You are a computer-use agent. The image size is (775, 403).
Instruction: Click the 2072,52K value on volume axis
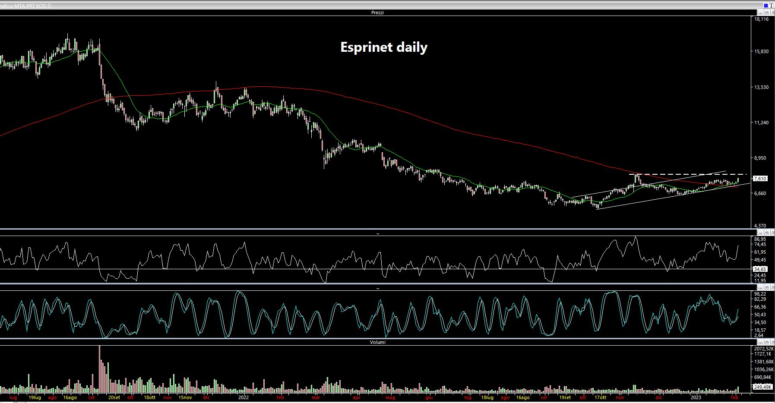(763, 349)
